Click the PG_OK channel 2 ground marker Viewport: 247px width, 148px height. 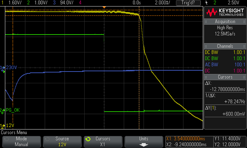(x=2, y=111)
